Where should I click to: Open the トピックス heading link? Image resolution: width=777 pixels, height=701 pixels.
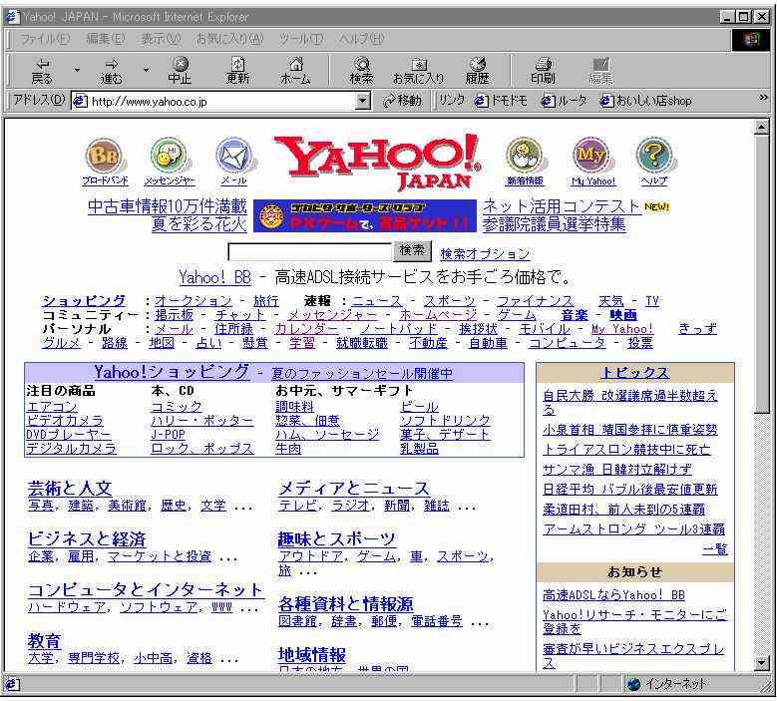coord(634,373)
